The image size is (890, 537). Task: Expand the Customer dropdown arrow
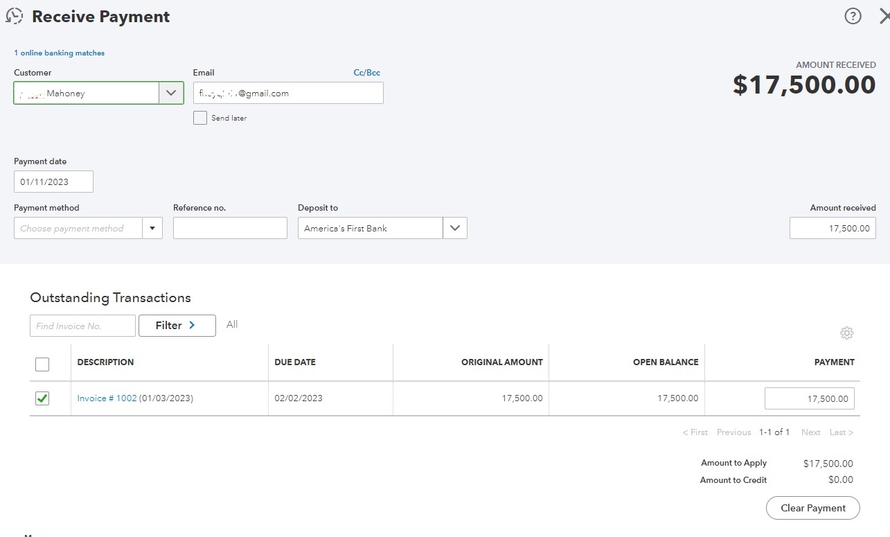coord(171,94)
